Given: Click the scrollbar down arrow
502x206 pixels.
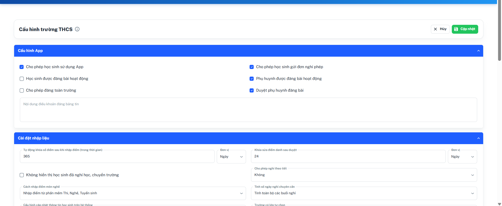Looking at the screenshot, I should point(499,204).
